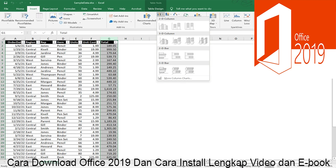
Task: Select the 3-D 100% Stacked Bar chart
Action: point(190,70)
